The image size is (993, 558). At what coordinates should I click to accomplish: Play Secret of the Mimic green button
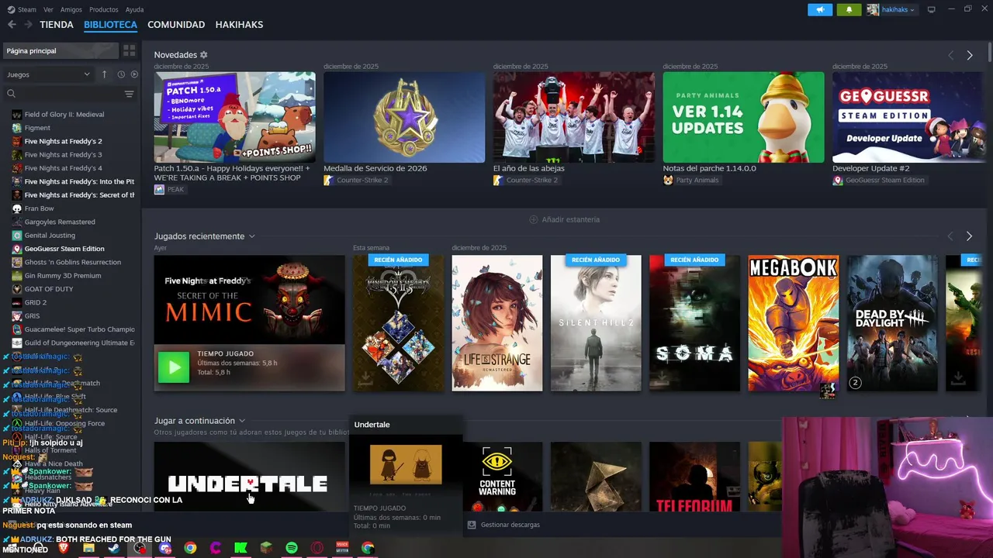coord(173,367)
